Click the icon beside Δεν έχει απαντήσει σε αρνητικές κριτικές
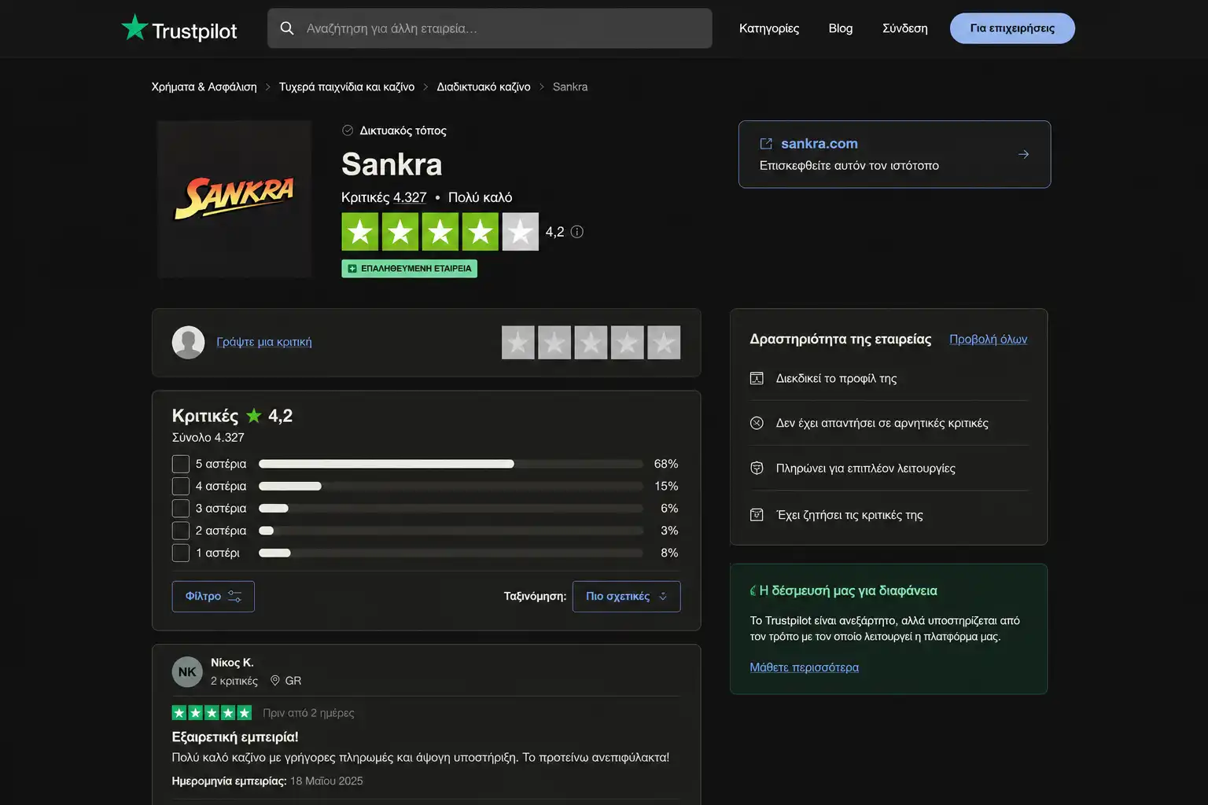 757,423
